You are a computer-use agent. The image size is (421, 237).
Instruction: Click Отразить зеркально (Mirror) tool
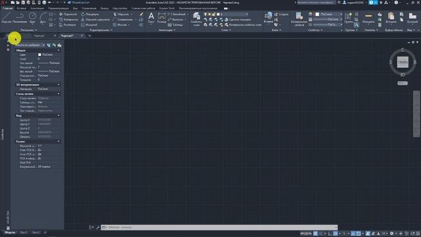tap(95, 20)
